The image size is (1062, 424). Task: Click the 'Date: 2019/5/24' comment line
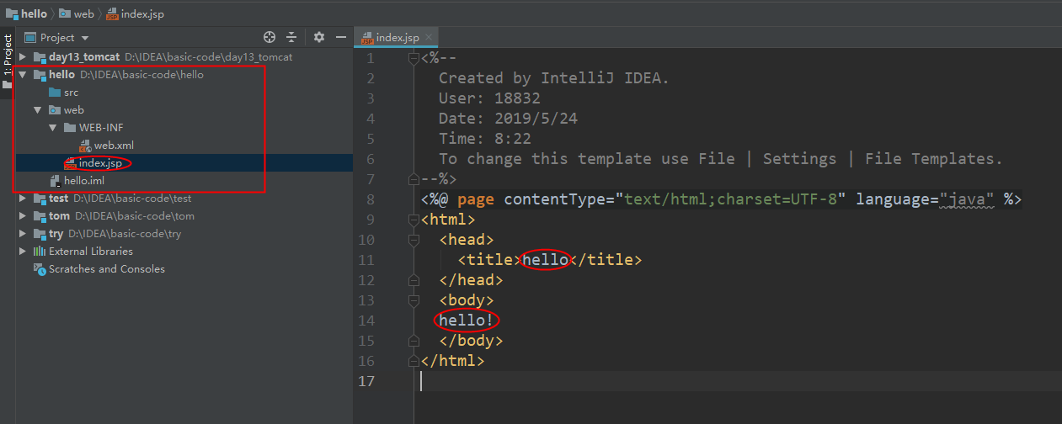(508, 119)
